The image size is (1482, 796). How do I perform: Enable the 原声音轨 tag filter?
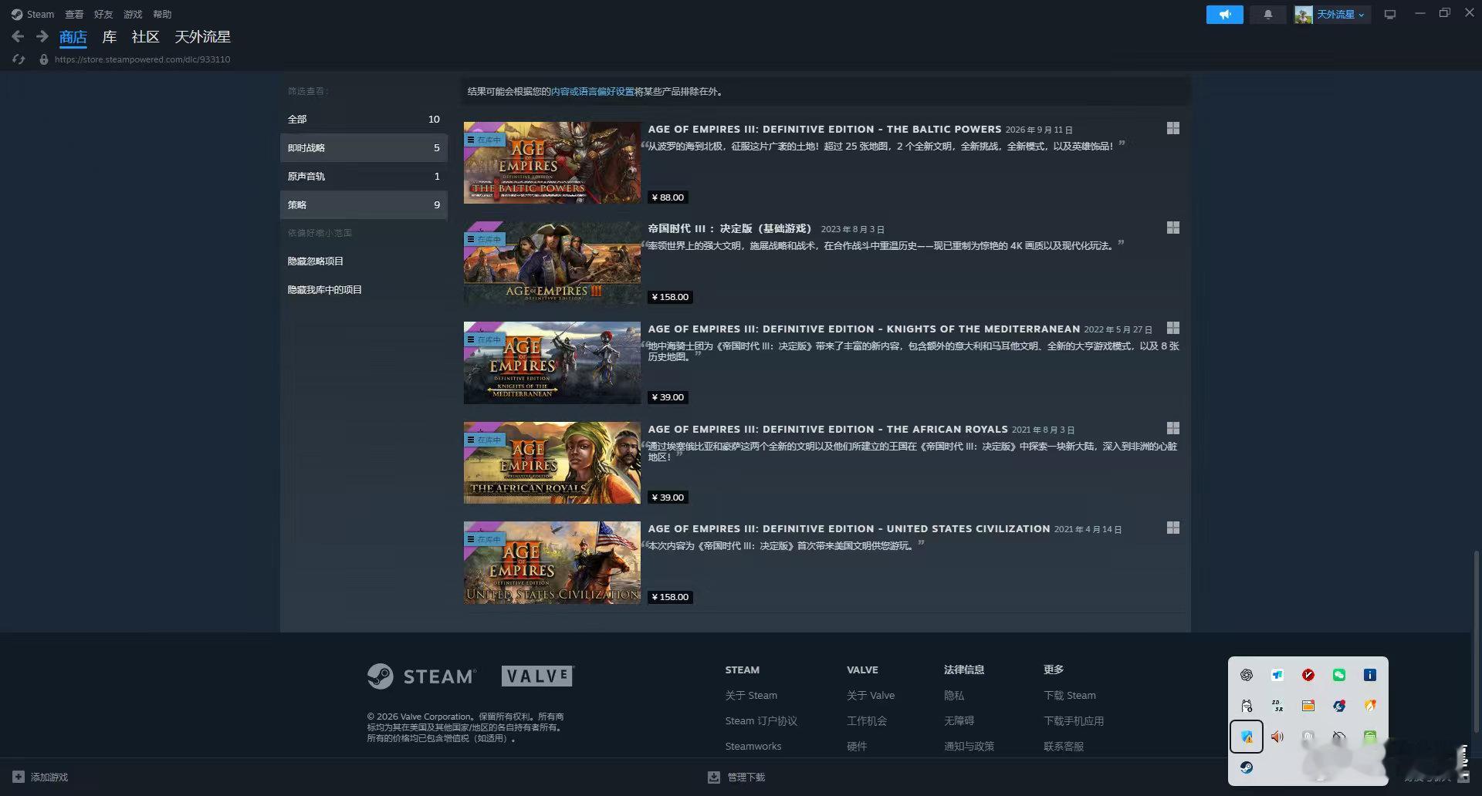pos(364,176)
